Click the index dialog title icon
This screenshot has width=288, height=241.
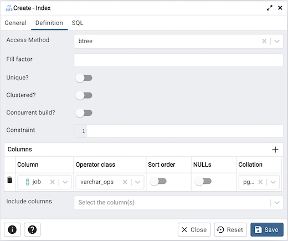9,8
